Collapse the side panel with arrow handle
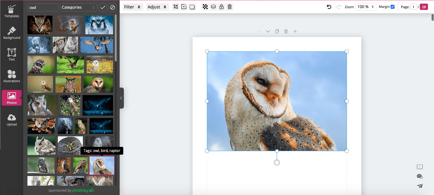Image resolution: width=434 pixels, height=195 pixels. (121, 98)
